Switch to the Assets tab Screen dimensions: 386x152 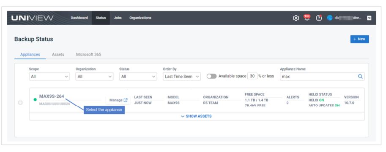(58, 54)
